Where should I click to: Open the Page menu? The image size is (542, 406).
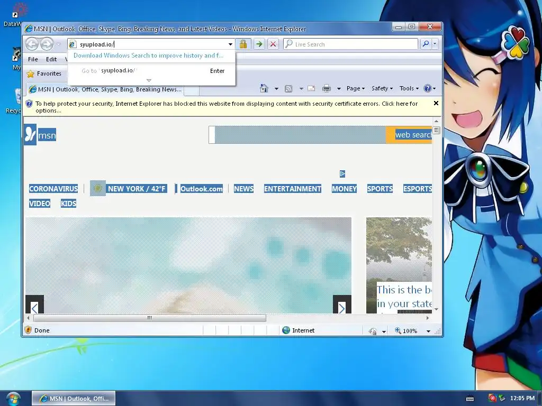tap(355, 88)
